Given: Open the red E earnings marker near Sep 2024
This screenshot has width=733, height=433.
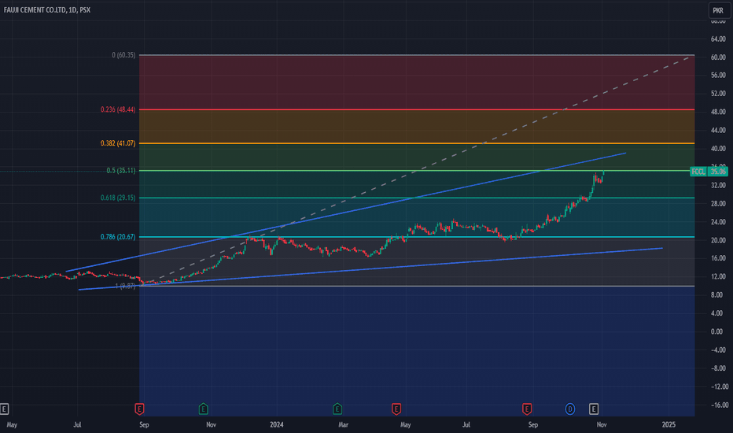Looking at the screenshot, I should click(x=527, y=409).
